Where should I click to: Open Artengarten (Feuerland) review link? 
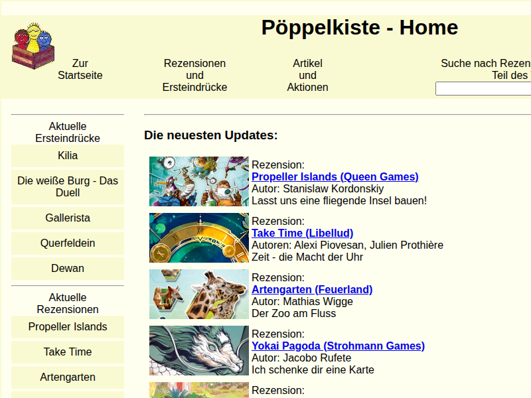tap(311, 290)
